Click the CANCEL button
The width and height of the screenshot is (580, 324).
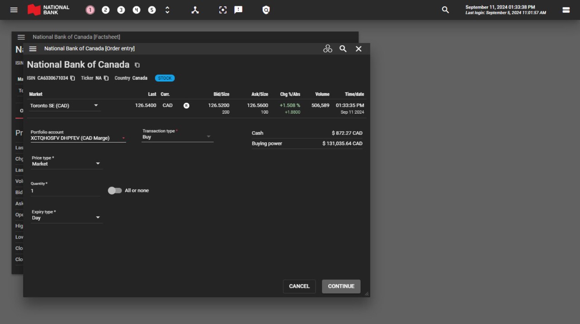pyautogui.click(x=300, y=286)
